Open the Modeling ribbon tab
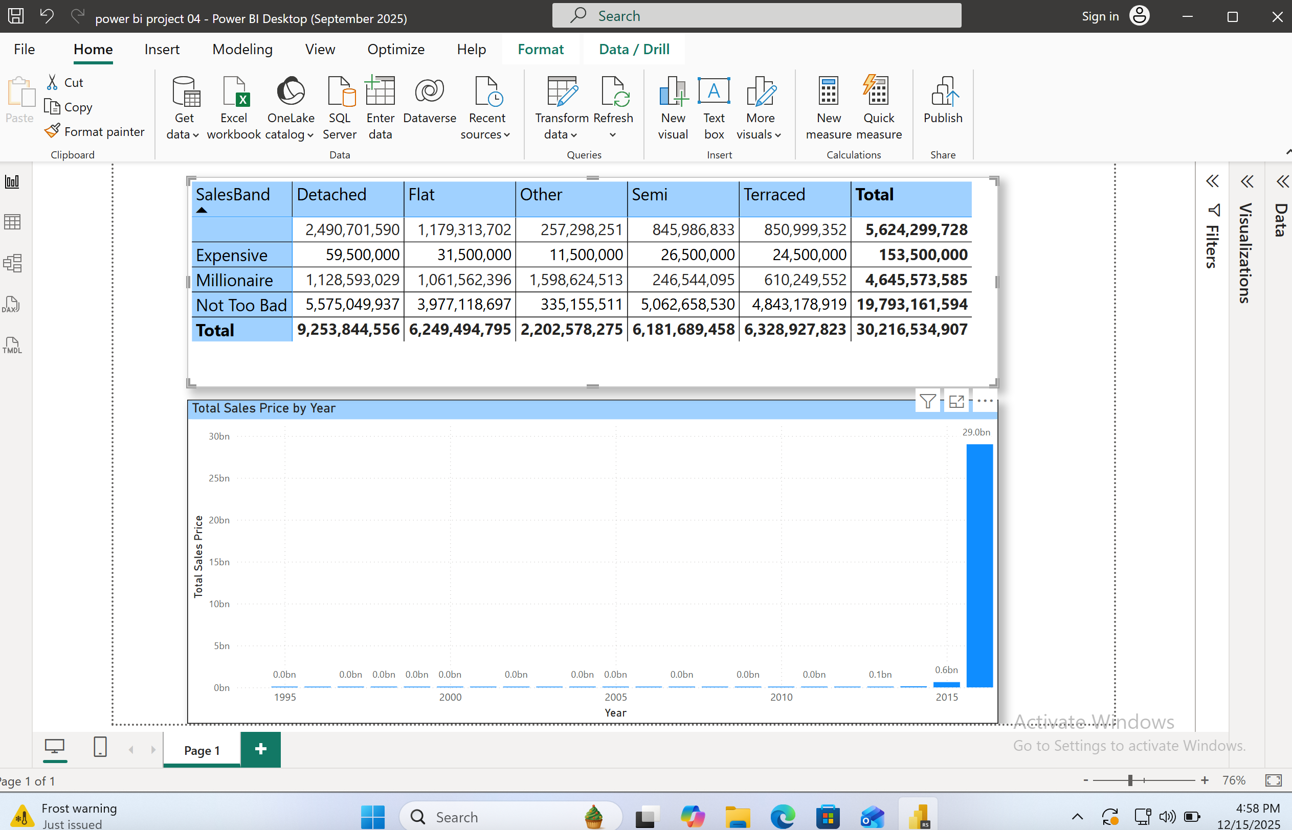 coord(242,49)
